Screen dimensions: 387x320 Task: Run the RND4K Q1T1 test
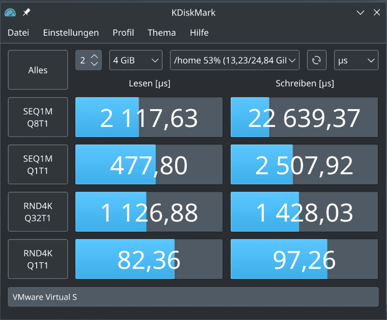[x=38, y=259]
